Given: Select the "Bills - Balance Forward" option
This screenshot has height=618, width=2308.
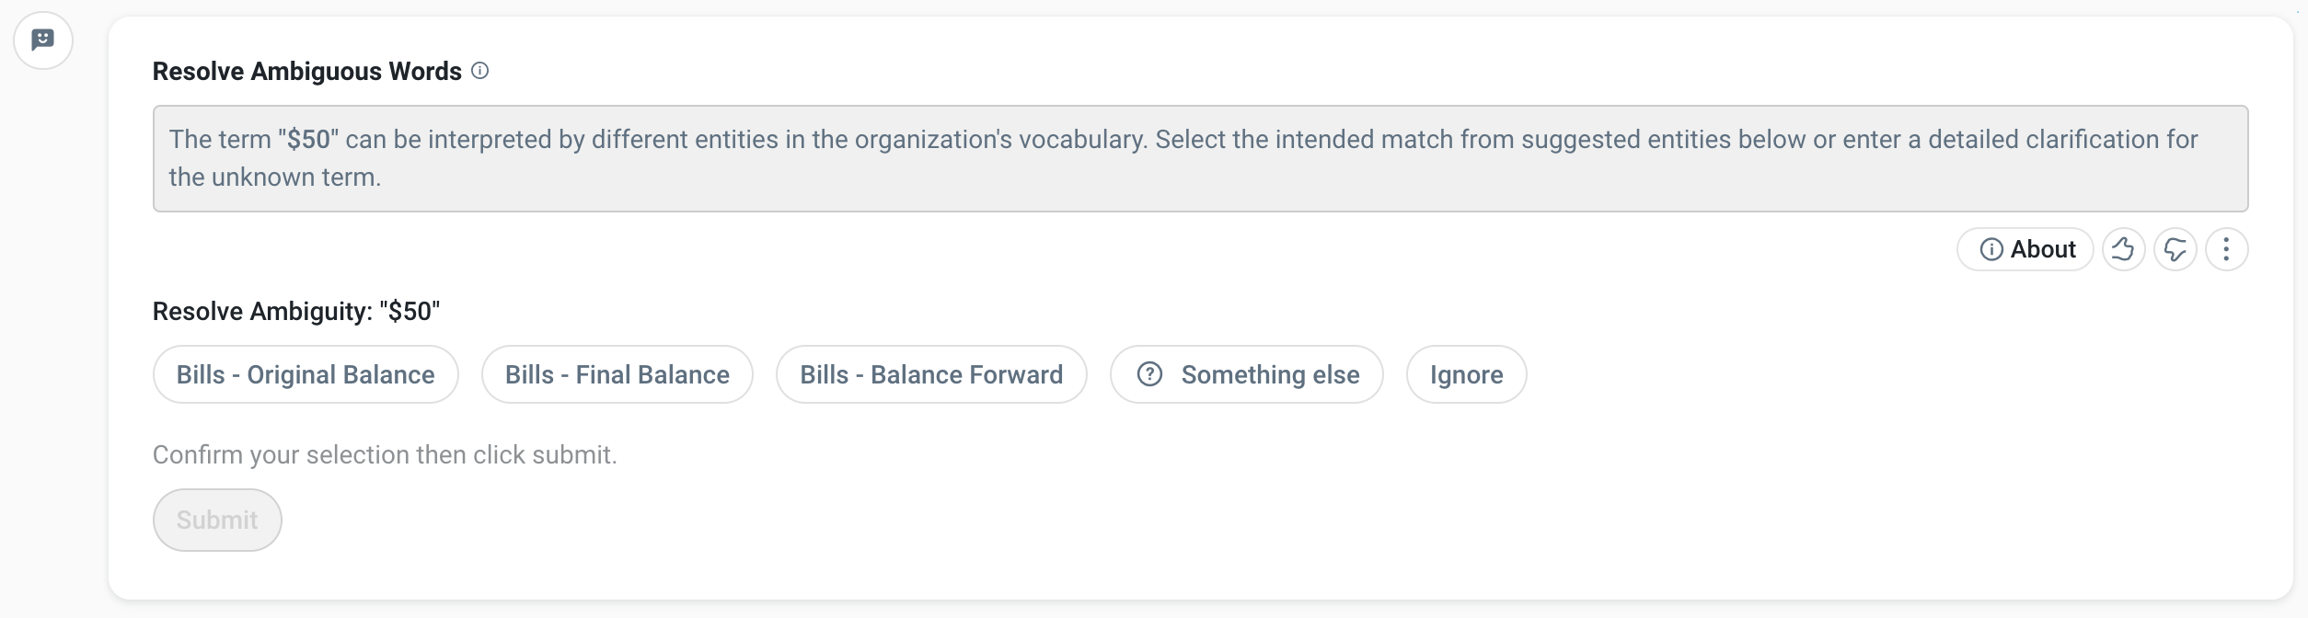Looking at the screenshot, I should (931, 374).
